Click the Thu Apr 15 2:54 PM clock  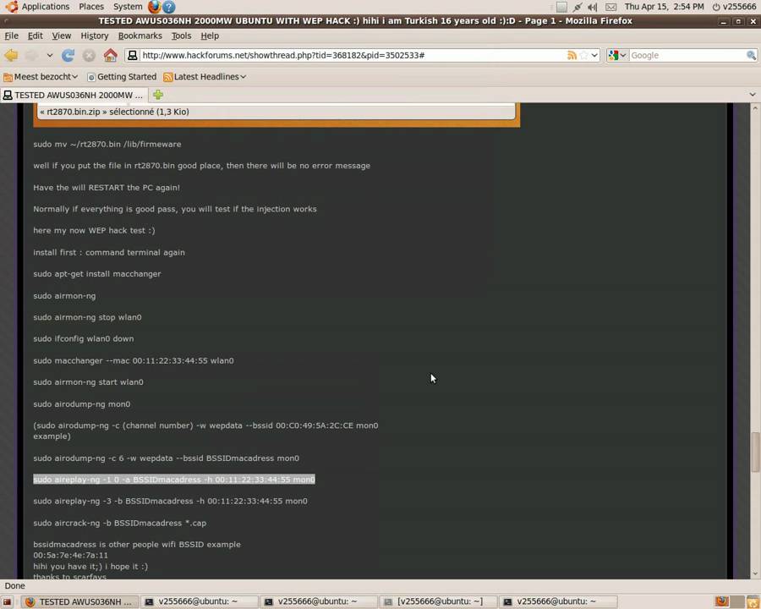(664, 7)
